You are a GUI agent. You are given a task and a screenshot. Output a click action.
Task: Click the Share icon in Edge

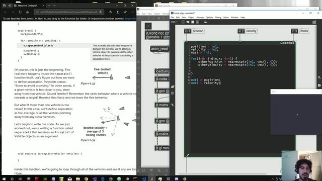coord(125,12)
